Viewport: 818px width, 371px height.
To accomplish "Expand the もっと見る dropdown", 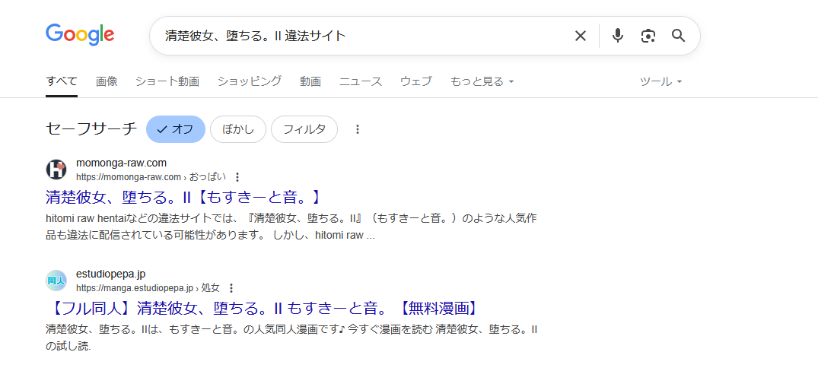I will 482,81.
